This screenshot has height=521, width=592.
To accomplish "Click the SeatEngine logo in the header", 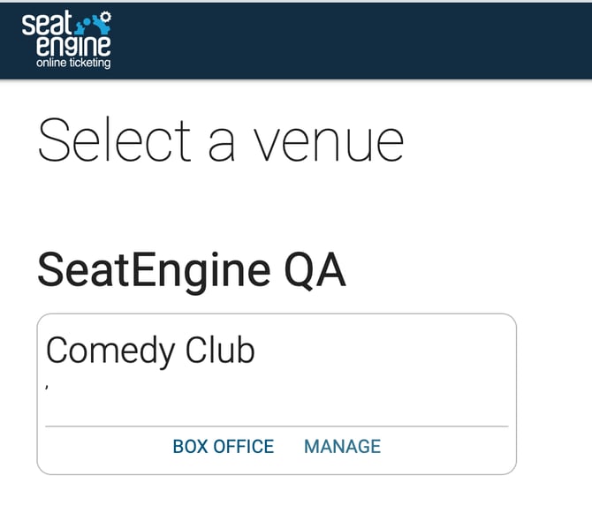I will point(66,40).
